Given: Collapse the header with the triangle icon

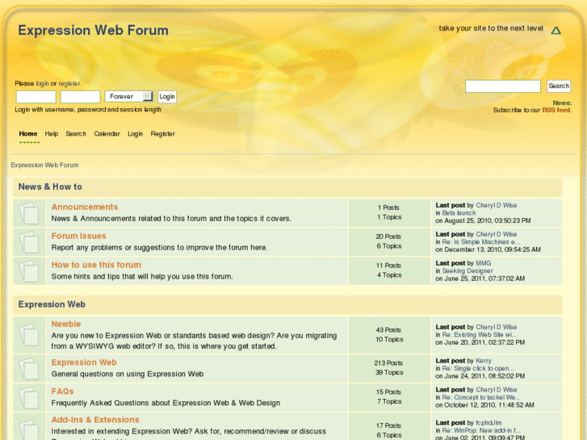Looking at the screenshot, I should (x=556, y=31).
